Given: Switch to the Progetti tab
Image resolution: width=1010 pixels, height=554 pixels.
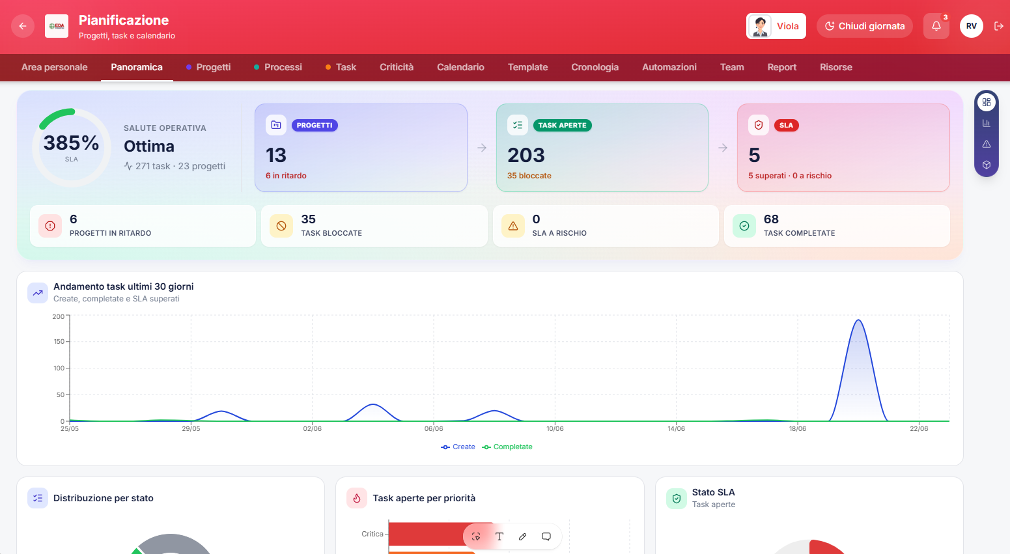Looking at the screenshot, I should pyautogui.click(x=208, y=67).
